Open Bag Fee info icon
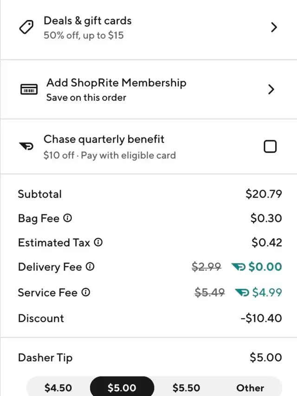Image resolution: width=297 pixels, height=396 pixels. point(67,218)
